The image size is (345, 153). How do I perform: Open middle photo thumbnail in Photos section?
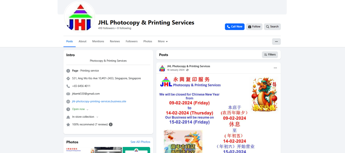pyautogui.click(x=108, y=150)
